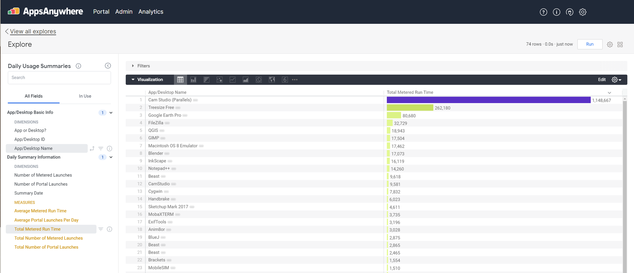Open the Admin menu
634x273 pixels.
[124, 12]
